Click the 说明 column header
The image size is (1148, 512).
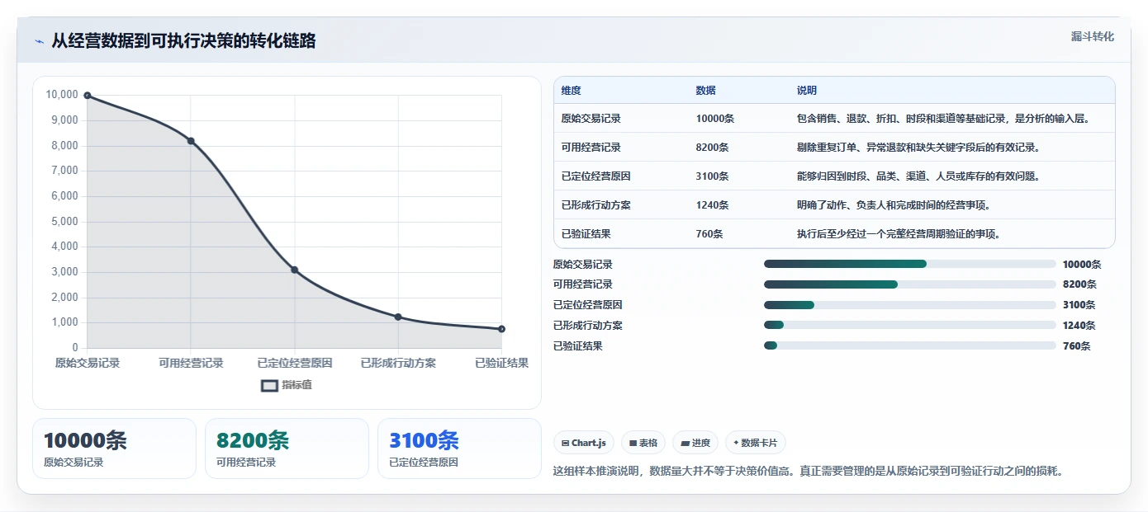[807, 91]
